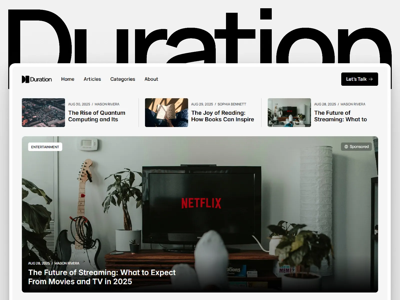400x300 pixels.
Task: Select the ENTERTAINMENT category tag
Action: coord(45,147)
